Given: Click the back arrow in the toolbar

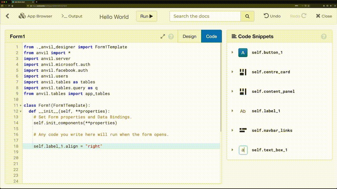Looking at the screenshot, I should 7,16.
